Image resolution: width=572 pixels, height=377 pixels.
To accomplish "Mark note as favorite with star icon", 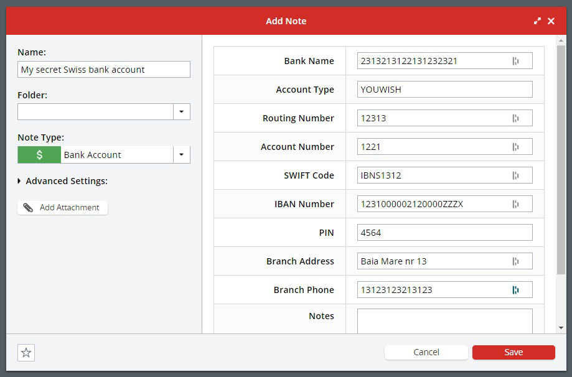I will click(26, 353).
